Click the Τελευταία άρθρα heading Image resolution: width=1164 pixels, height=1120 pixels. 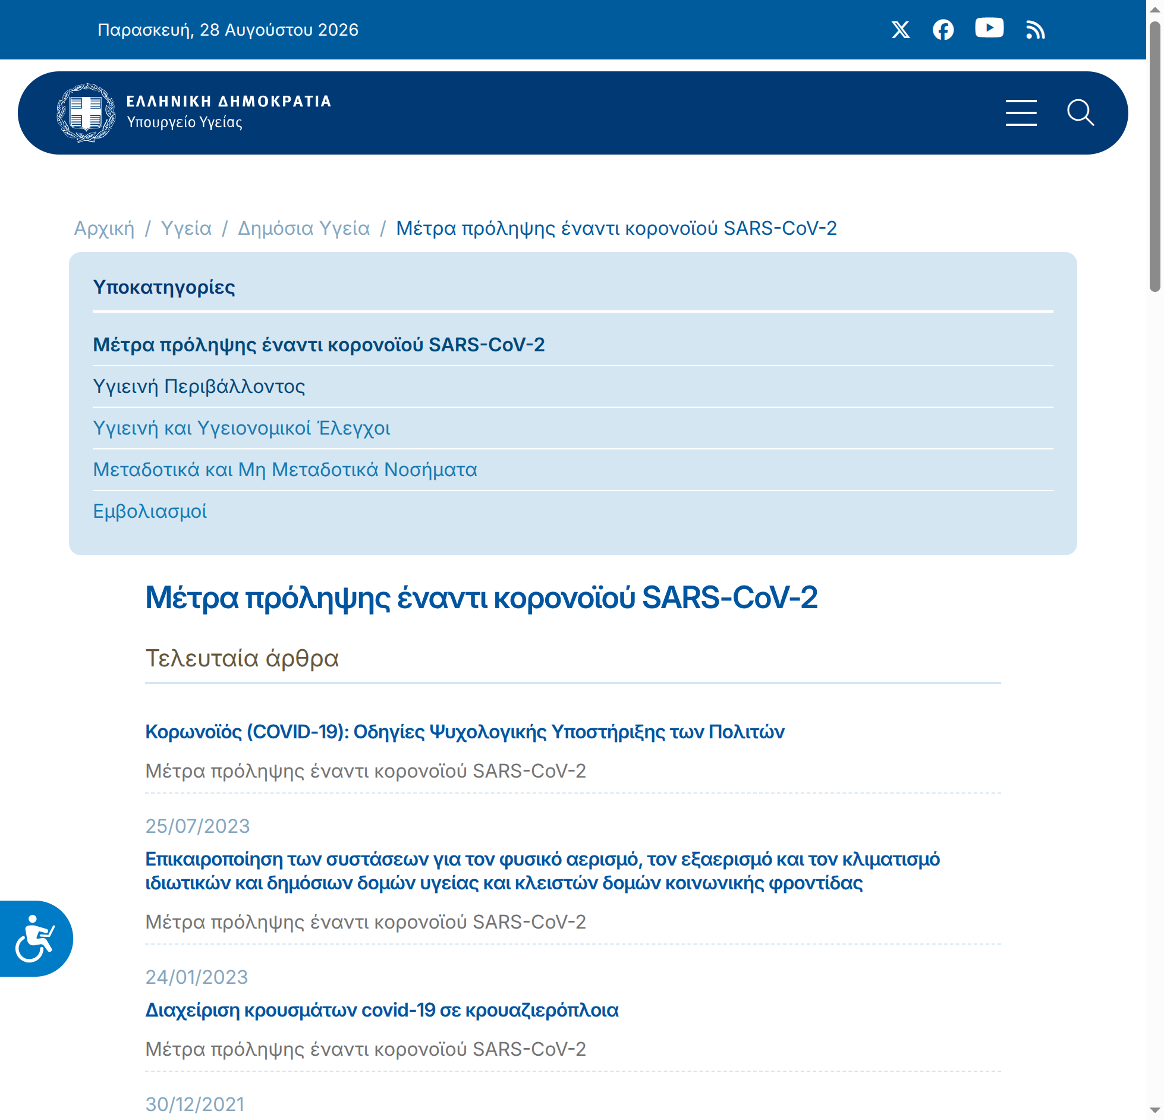(242, 659)
